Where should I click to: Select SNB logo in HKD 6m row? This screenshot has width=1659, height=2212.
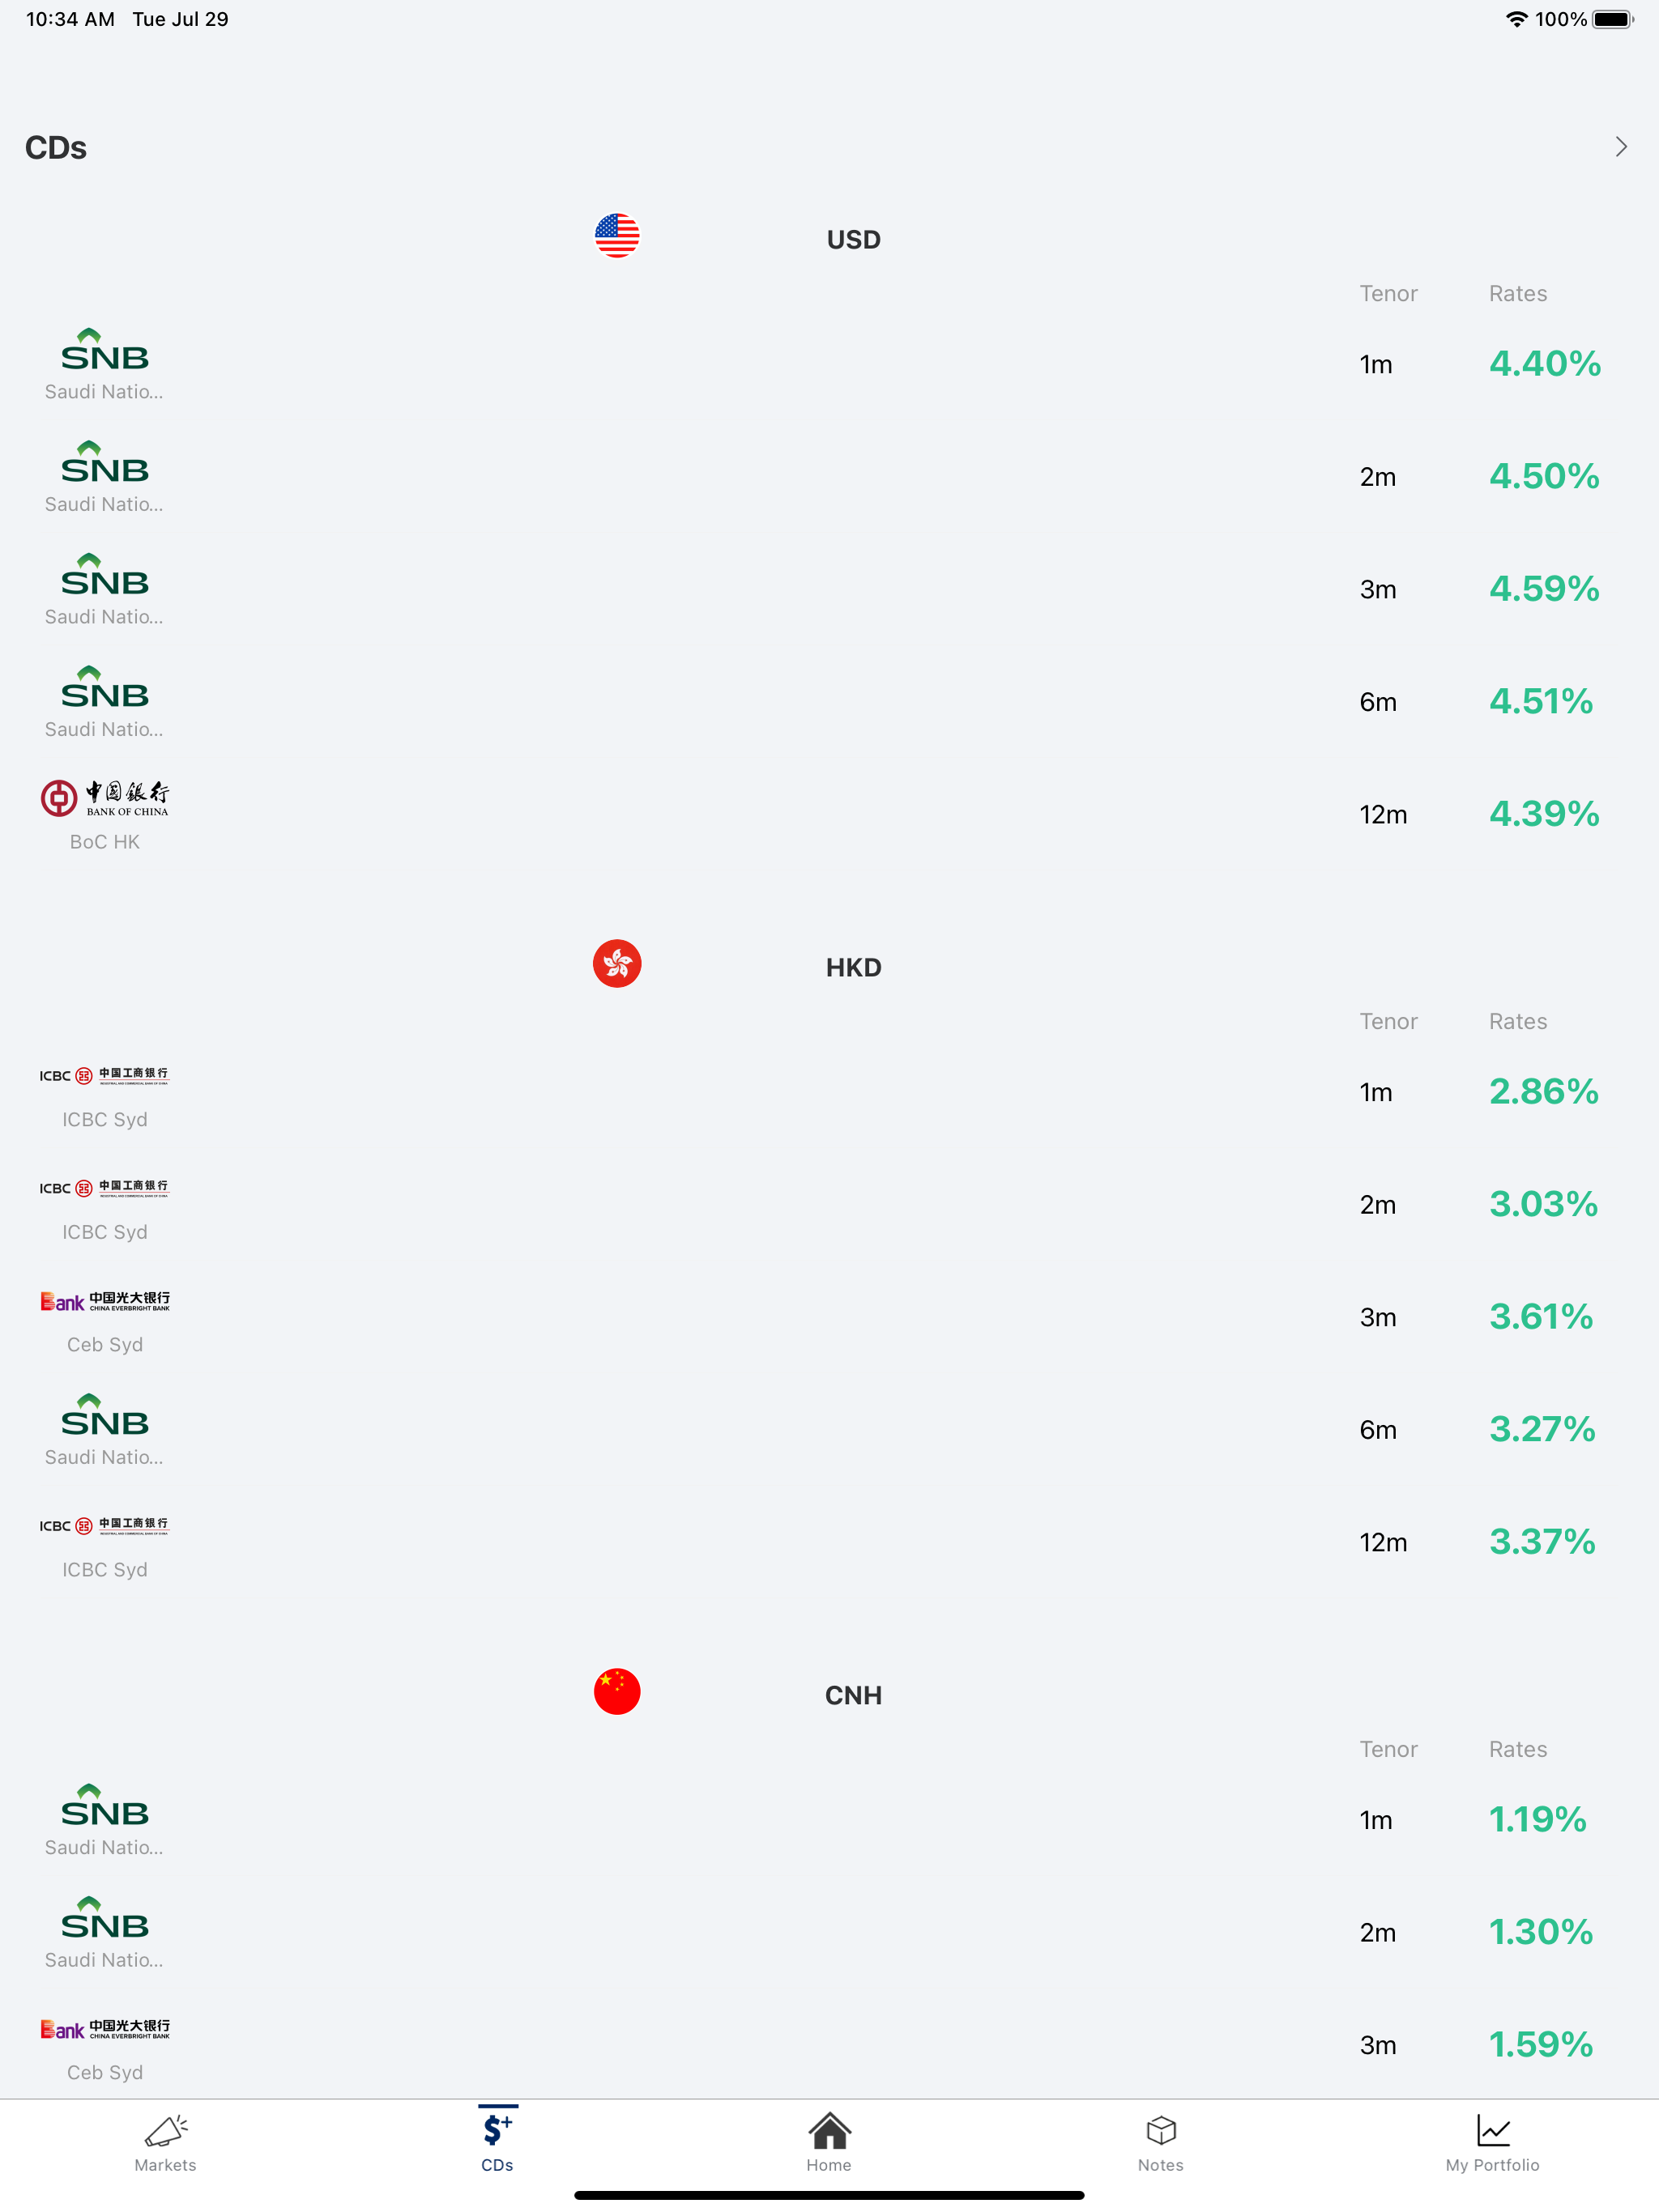coord(105,1416)
